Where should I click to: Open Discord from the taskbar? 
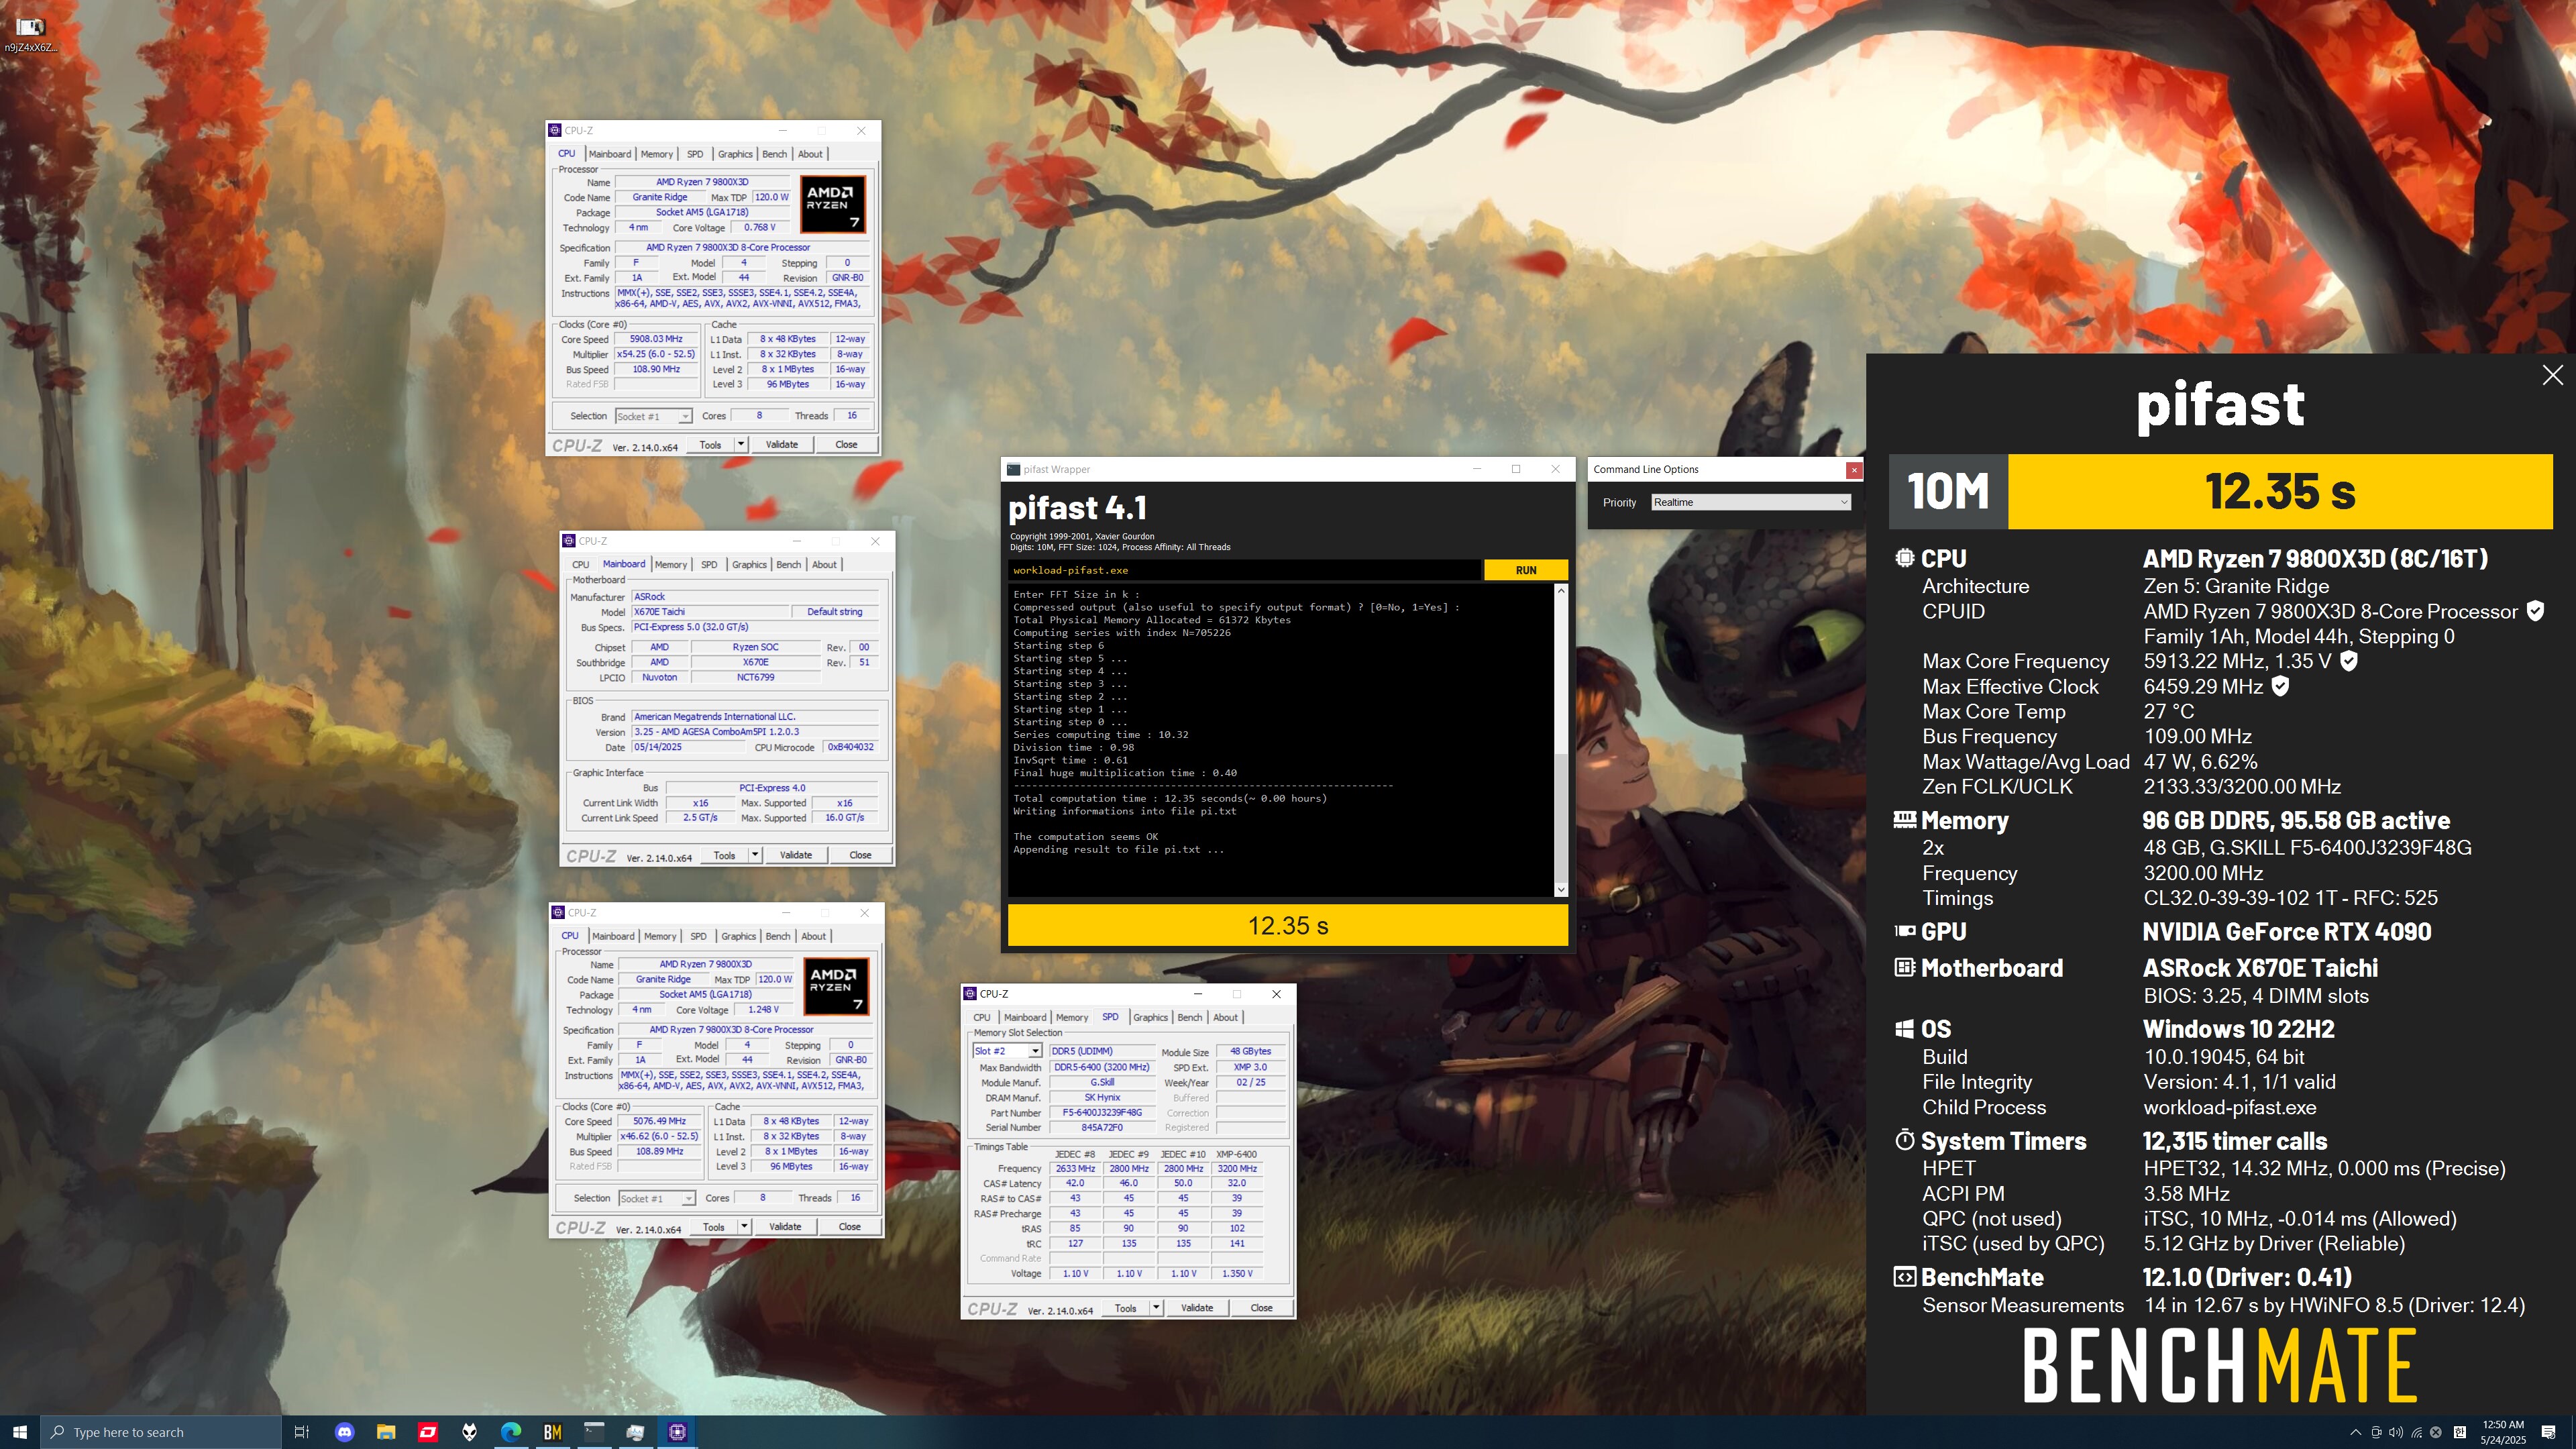pyautogui.click(x=344, y=1432)
